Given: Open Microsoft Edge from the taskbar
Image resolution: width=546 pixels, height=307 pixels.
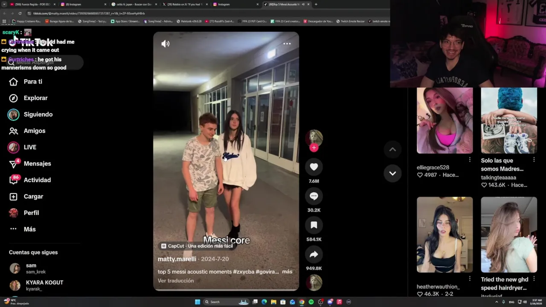Looking at the screenshot, I should click(264, 302).
